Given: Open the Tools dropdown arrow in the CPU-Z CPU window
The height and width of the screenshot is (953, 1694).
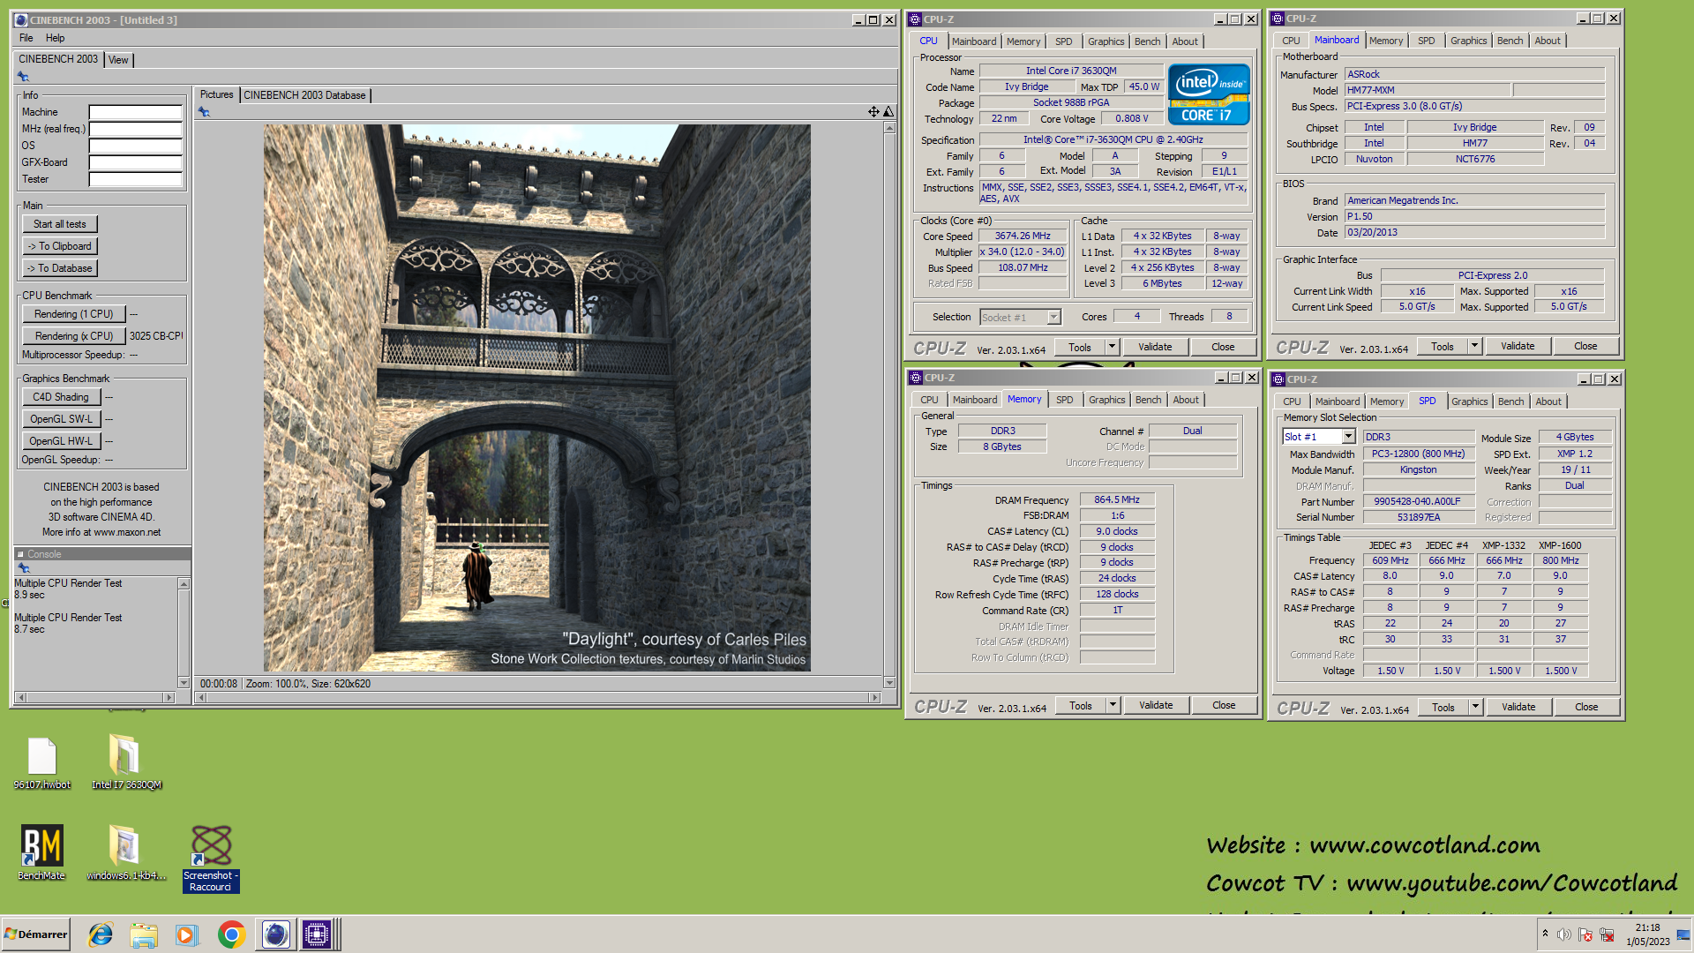Looking at the screenshot, I should coord(1113,347).
